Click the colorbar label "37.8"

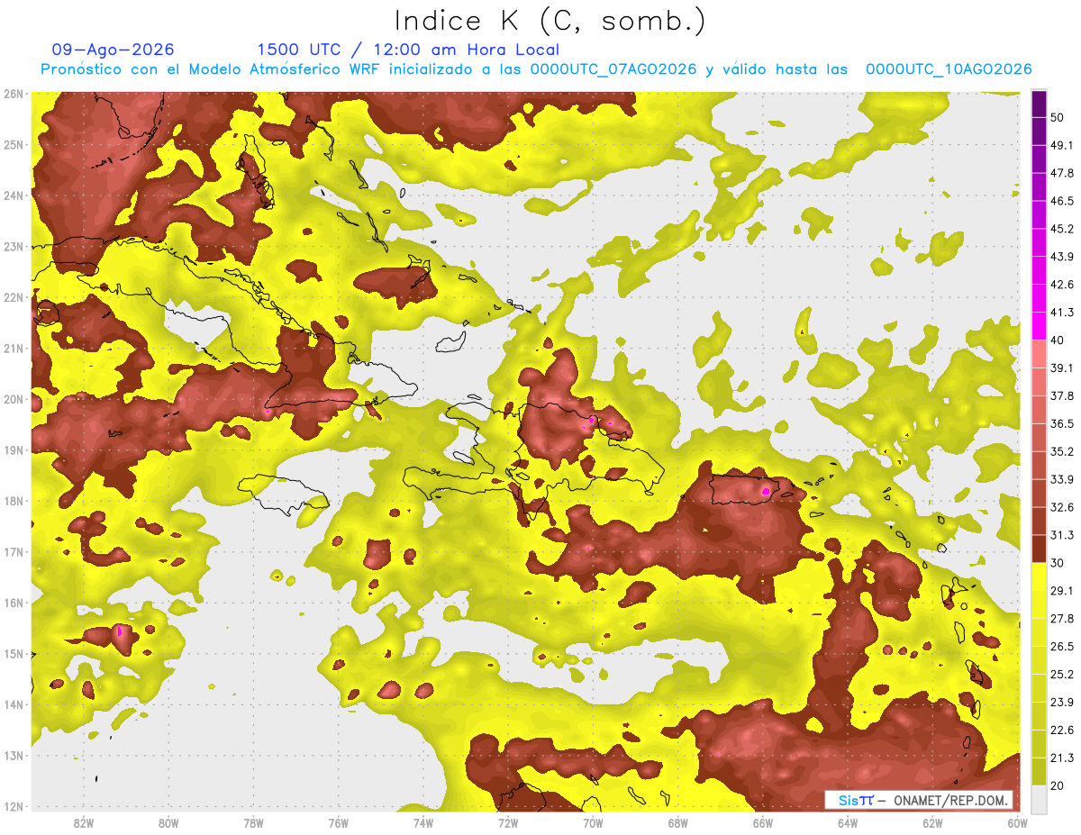1061,395
